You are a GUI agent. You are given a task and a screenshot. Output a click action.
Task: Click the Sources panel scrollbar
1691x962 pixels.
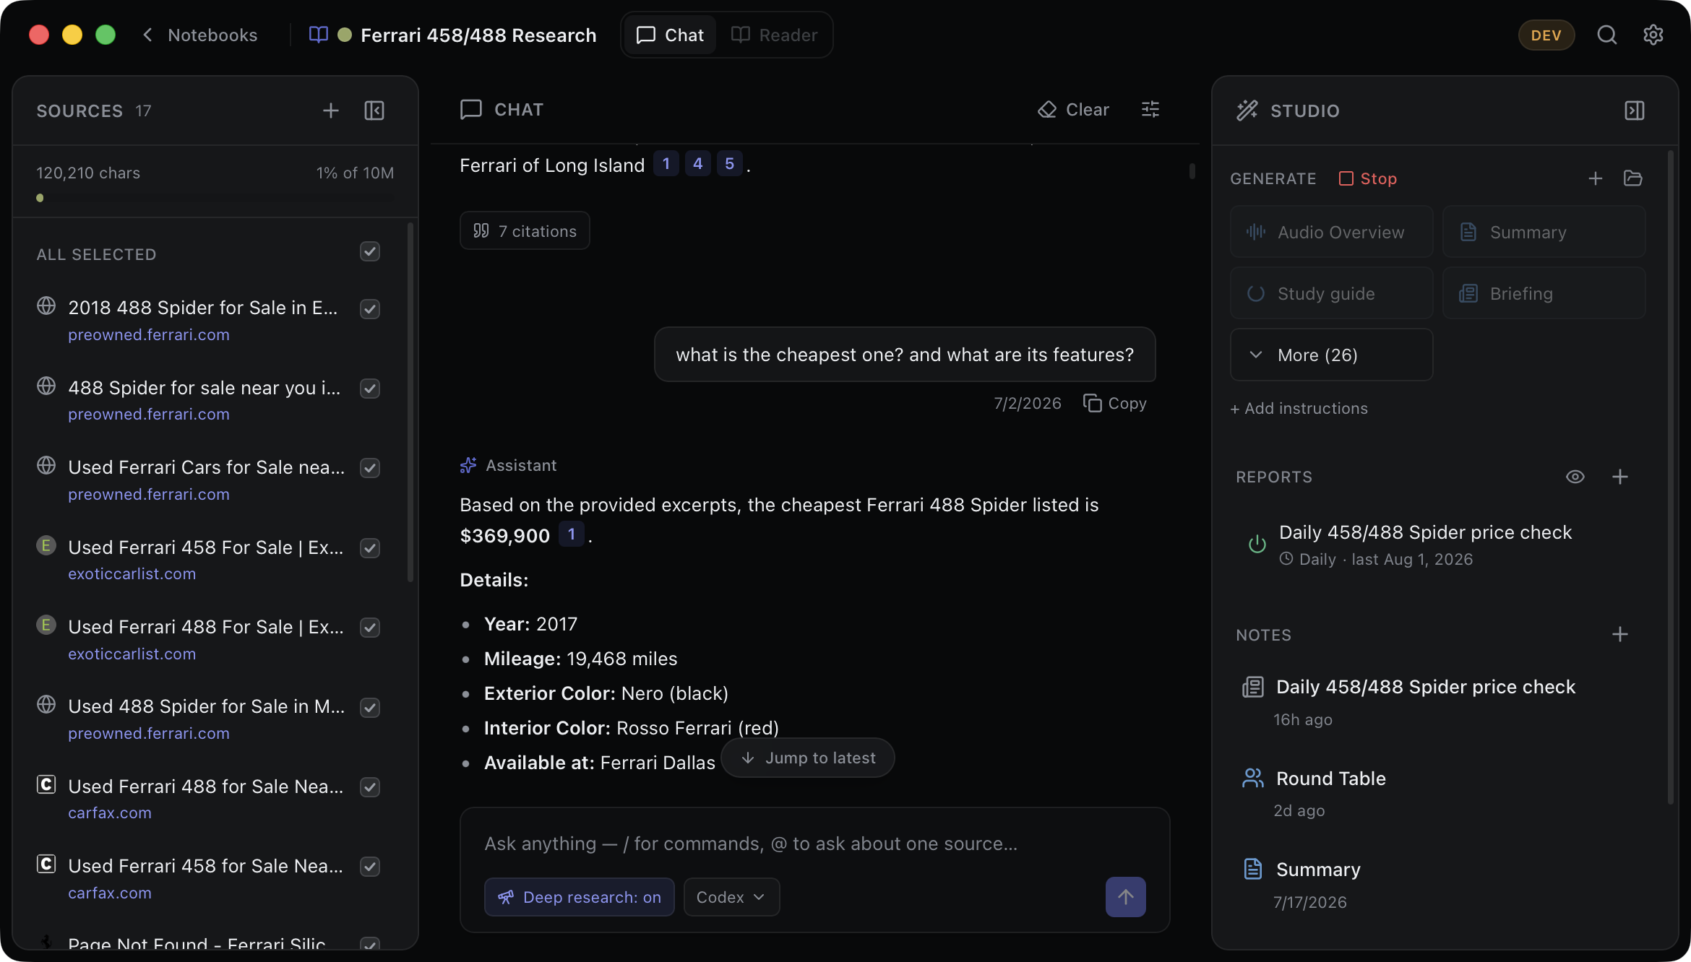410,402
